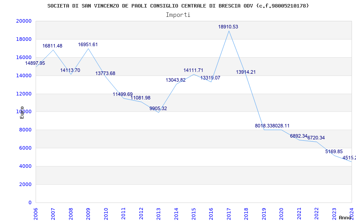Click the x-axis year 2016

tap(211, 214)
